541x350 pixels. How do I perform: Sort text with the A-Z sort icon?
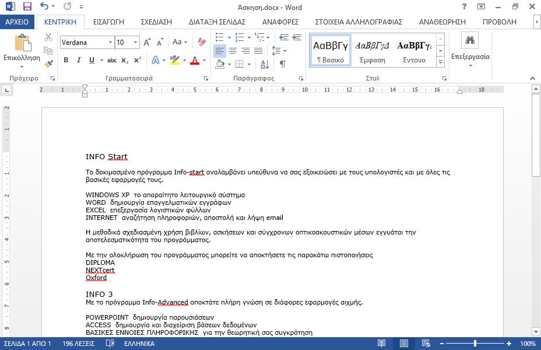[x=265, y=64]
